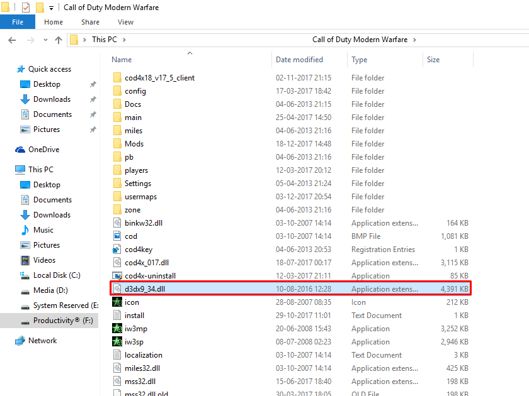Select the main folder icon
The image size is (529, 396).
point(117,117)
